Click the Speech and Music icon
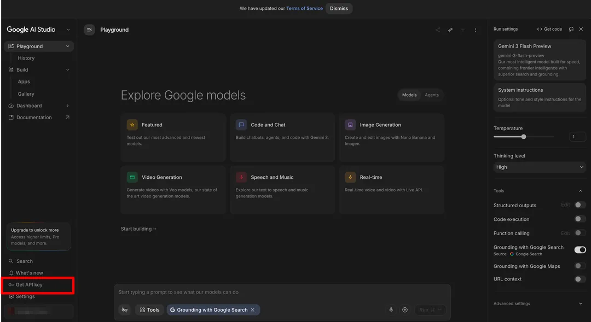This screenshot has width=591, height=322. click(x=241, y=177)
